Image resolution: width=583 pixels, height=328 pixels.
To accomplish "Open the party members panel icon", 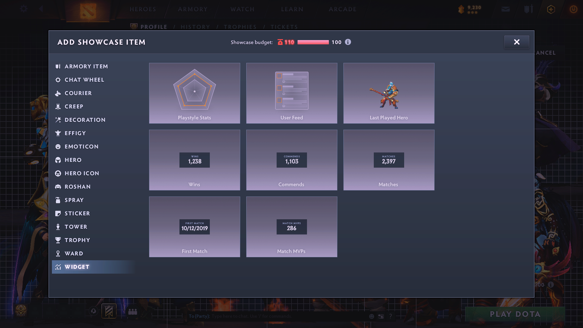I will click(133, 311).
